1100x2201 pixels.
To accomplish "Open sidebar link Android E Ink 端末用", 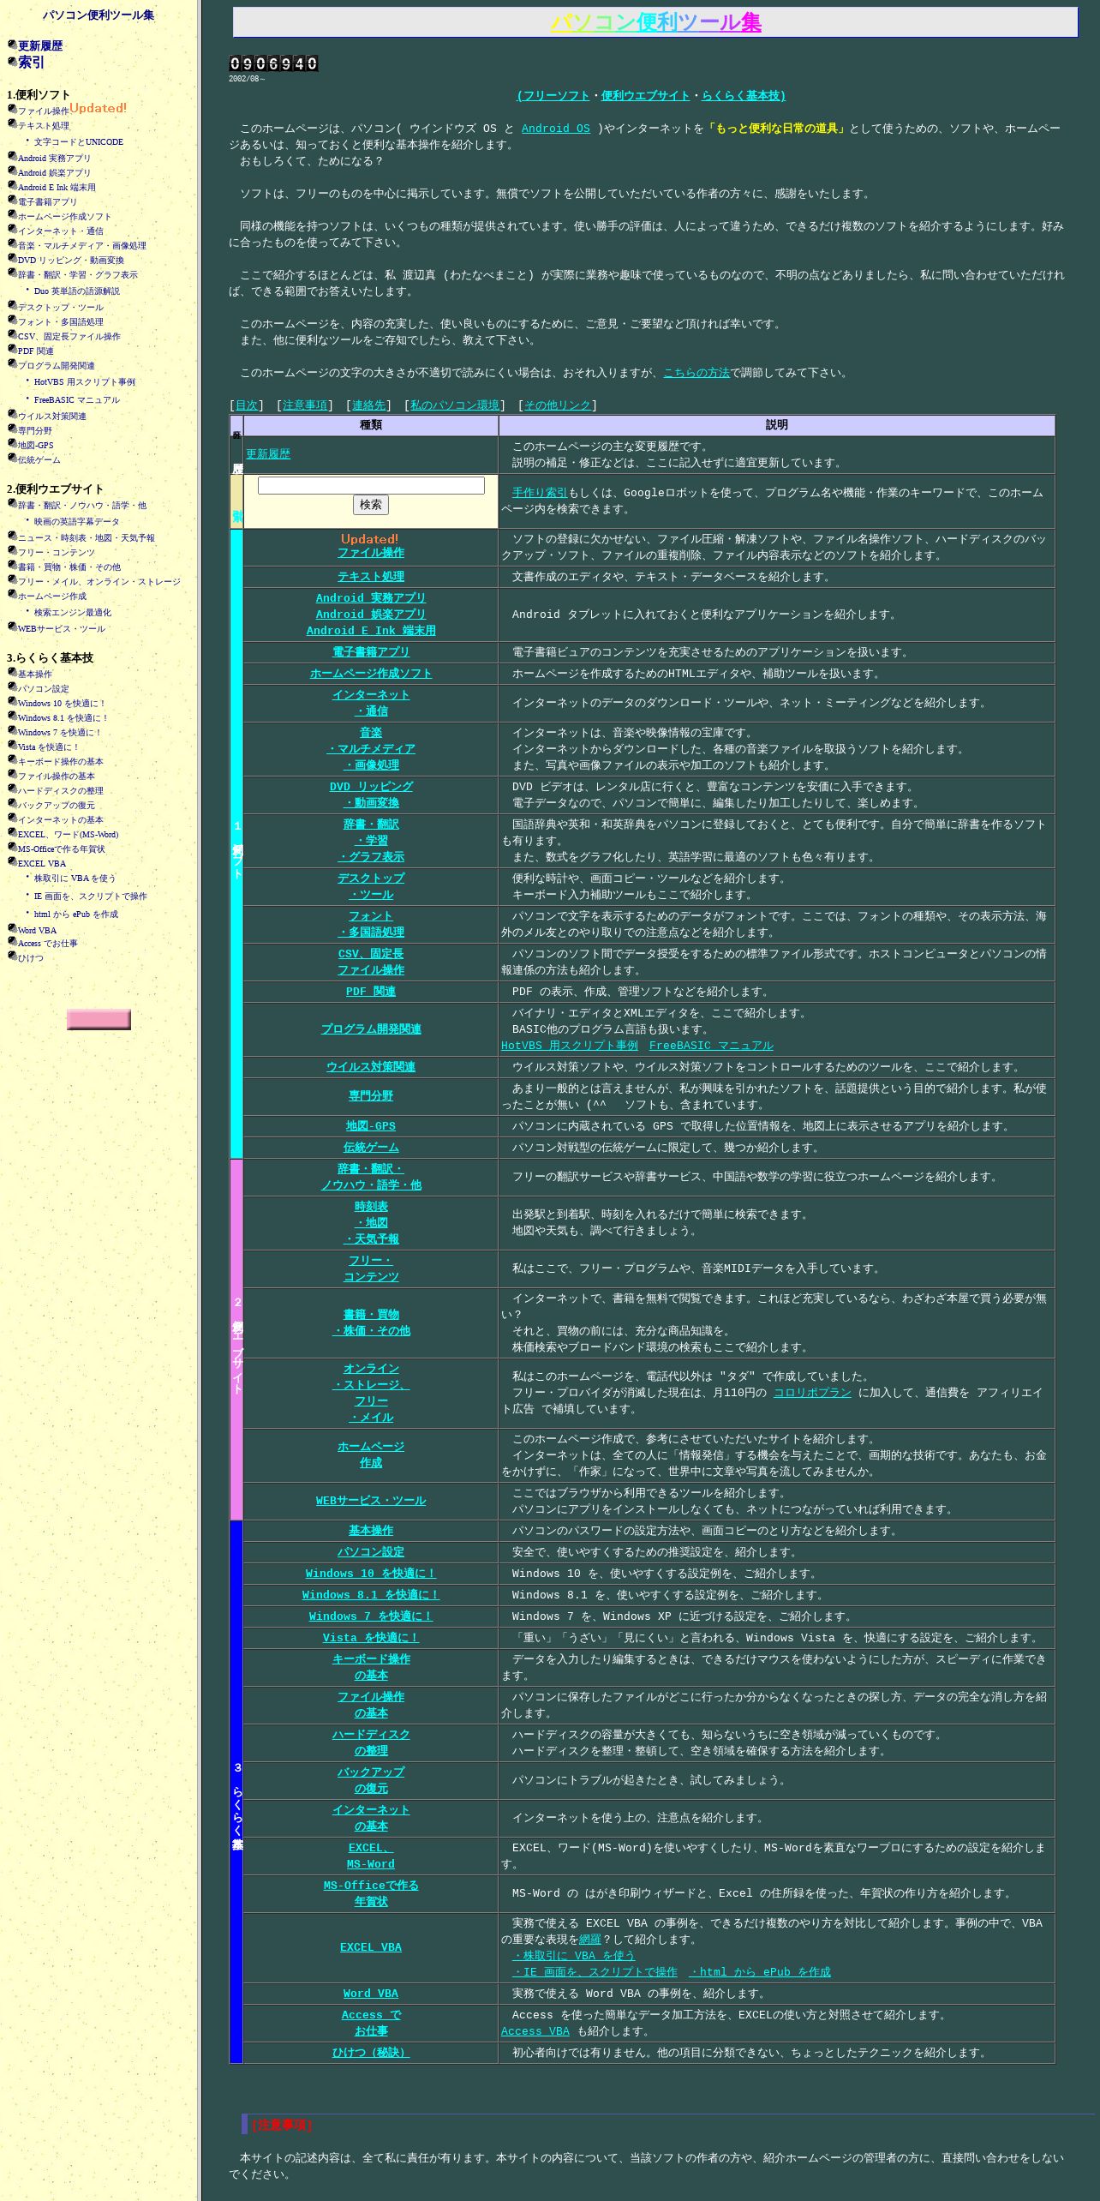I will 57,188.
